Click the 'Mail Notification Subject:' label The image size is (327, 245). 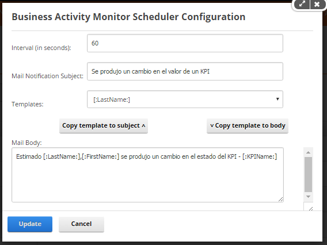[x=47, y=76]
